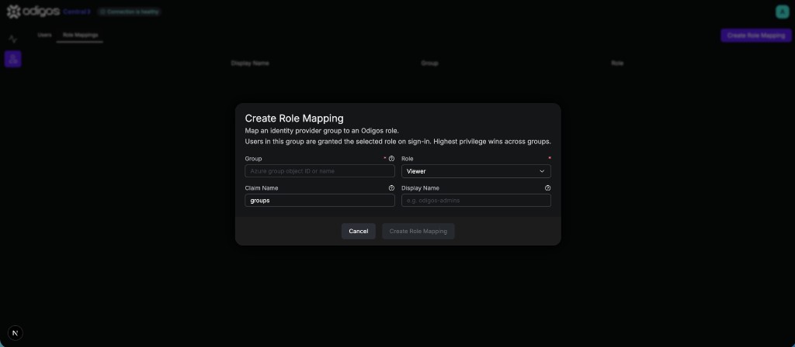Switch to the Role Mappings tab

(80, 36)
